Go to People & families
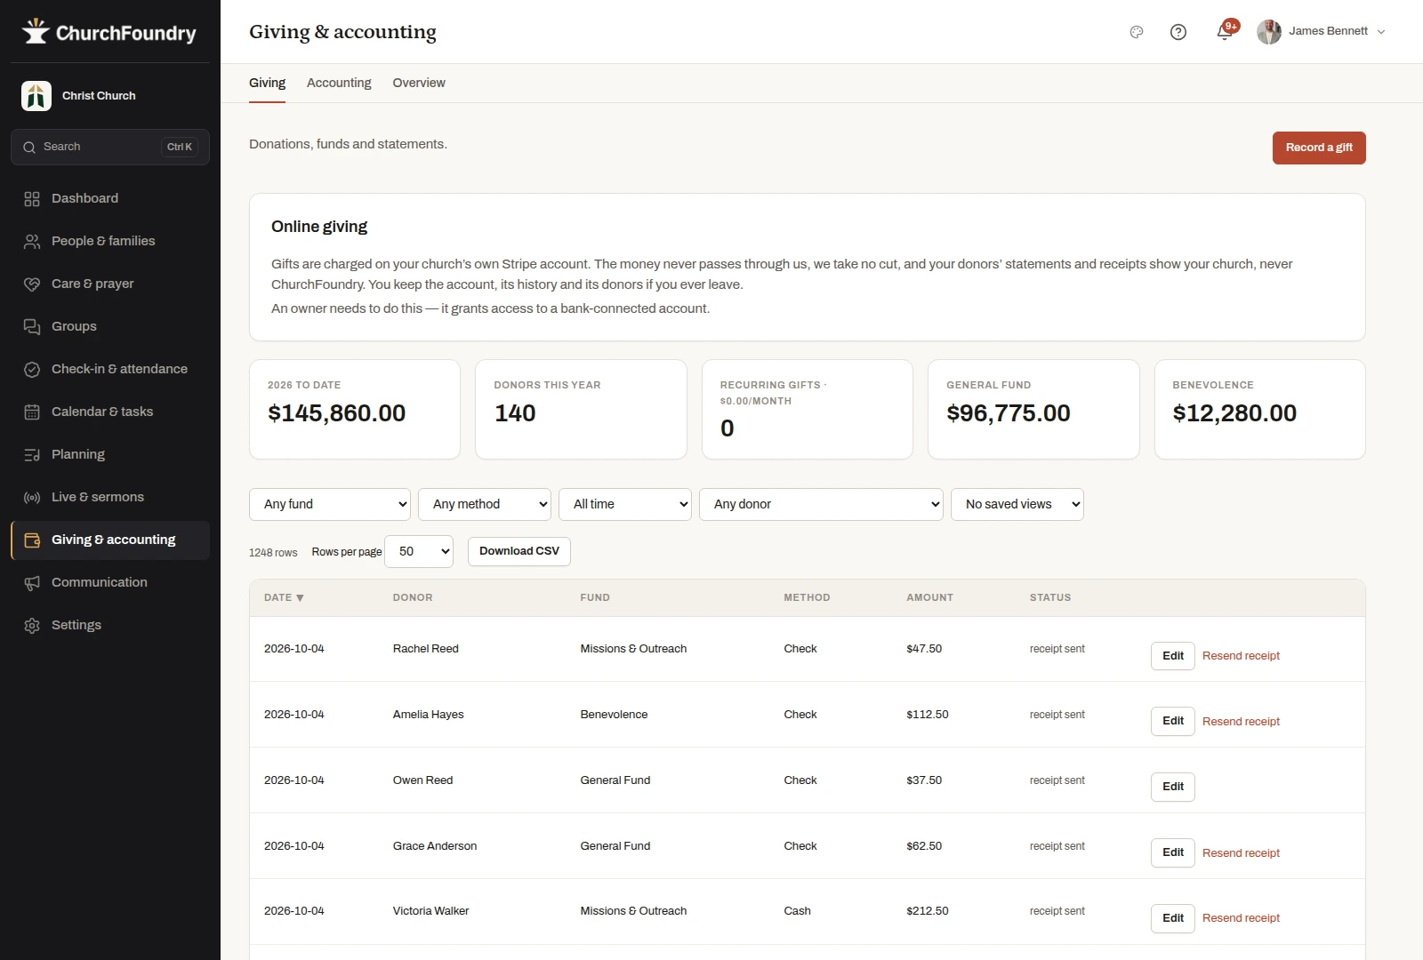This screenshot has width=1423, height=960. pyautogui.click(x=110, y=241)
